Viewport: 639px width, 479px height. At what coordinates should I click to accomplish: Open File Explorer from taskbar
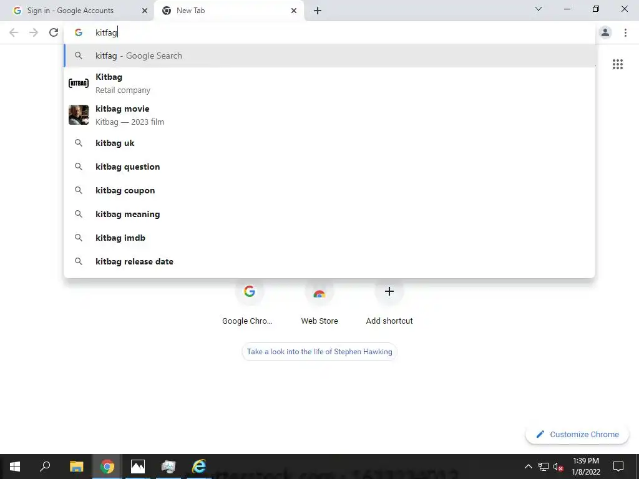[76, 467]
